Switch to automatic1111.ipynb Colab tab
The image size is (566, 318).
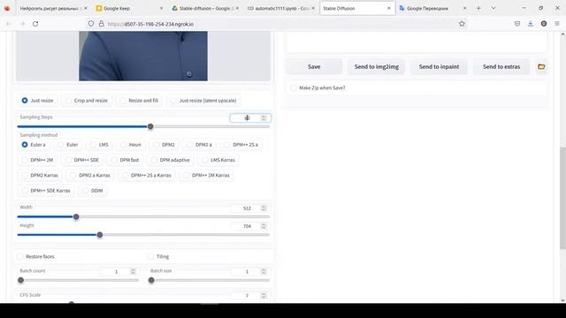pos(280,8)
